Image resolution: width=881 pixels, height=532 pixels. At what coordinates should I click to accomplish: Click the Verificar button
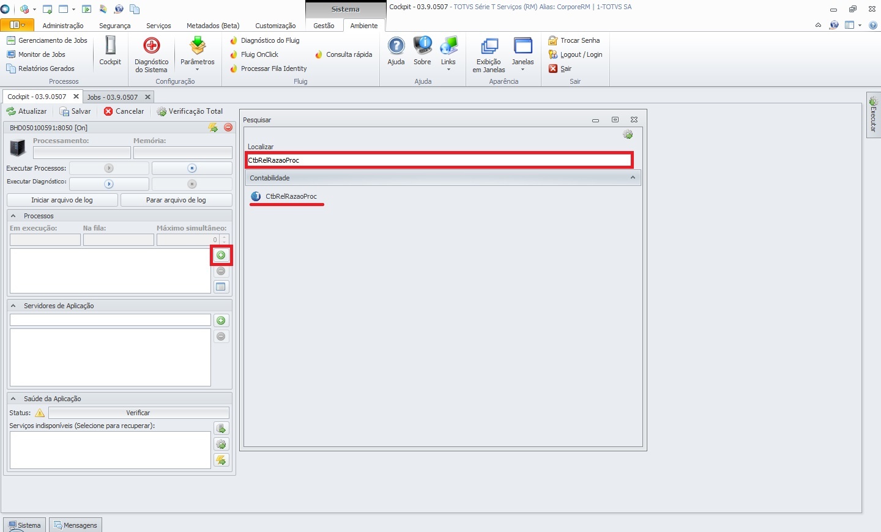(x=138, y=413)
